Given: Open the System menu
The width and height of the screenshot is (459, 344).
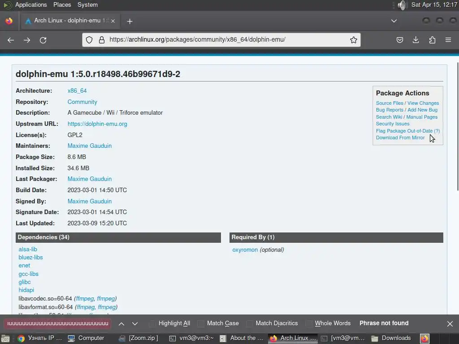Looking at the screenshot, I should coord(87,4).
